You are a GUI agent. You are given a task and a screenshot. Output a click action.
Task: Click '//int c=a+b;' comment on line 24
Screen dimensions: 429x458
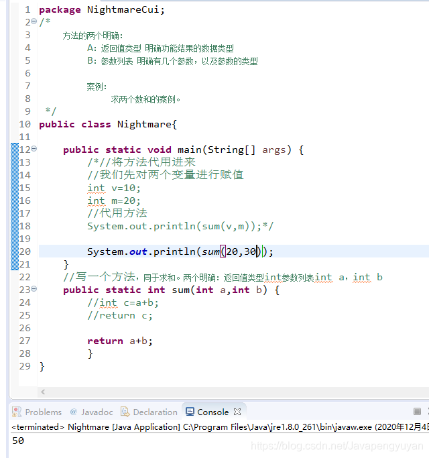coord(123,302)
